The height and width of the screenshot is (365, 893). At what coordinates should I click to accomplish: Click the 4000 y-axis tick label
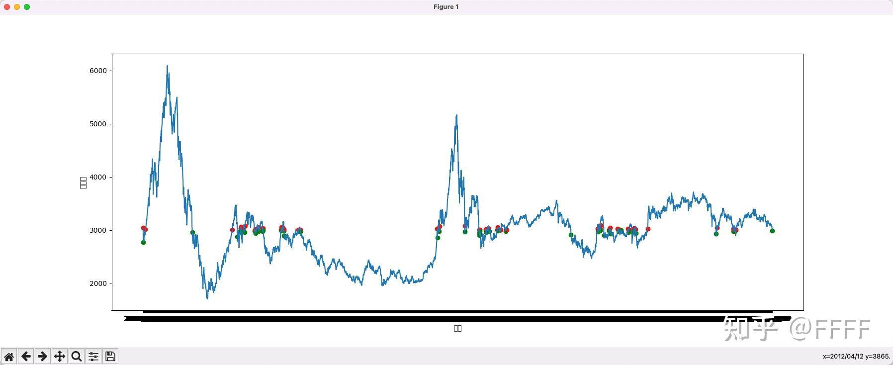(98, 177)
